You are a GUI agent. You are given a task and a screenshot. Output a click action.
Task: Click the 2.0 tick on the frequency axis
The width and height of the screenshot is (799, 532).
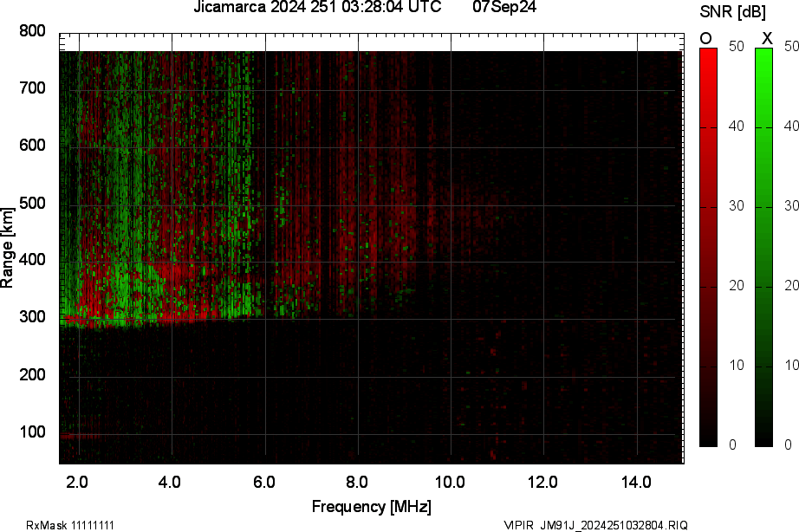77,482
